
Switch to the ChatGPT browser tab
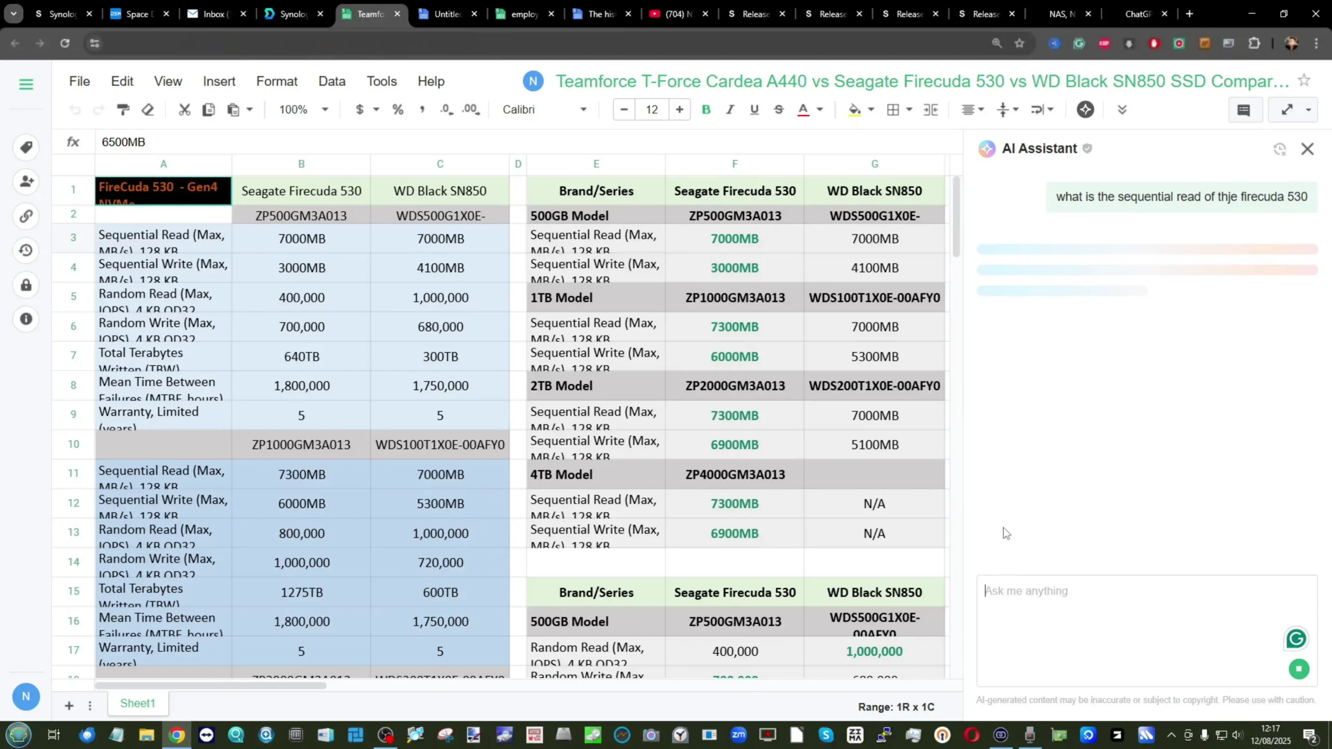pos(1139,14)
